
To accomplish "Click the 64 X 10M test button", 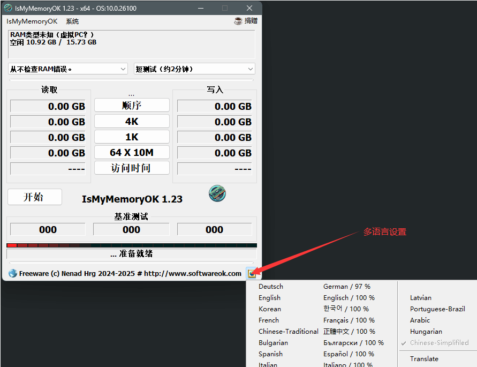I will [x=132, y=153].
